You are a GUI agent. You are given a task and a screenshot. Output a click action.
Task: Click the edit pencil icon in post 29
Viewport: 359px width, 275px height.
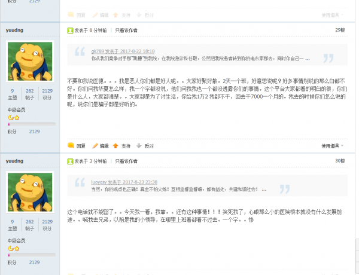tap(95, 146)
